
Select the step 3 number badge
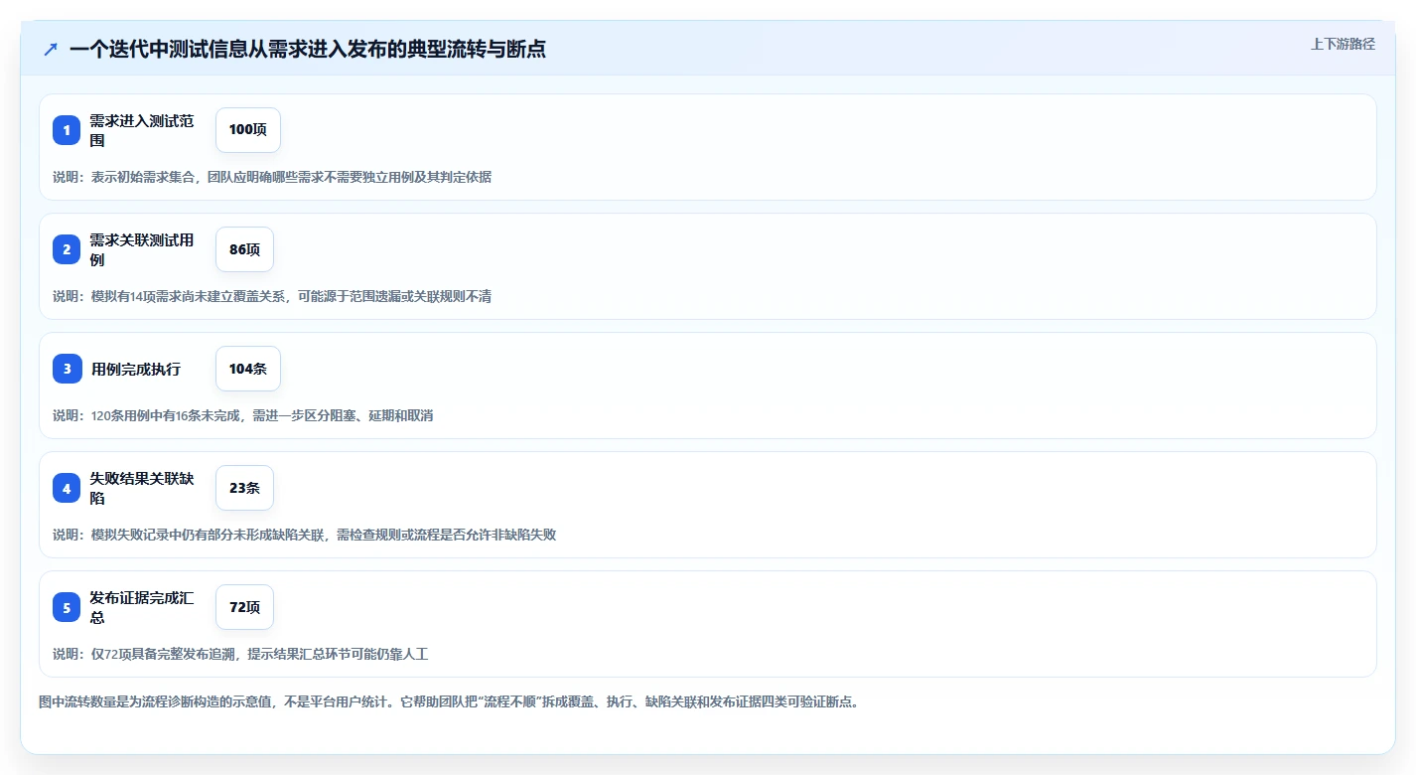pos(67,369)
